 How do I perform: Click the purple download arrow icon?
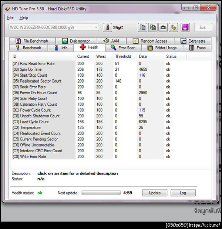[x=185, y=27]
